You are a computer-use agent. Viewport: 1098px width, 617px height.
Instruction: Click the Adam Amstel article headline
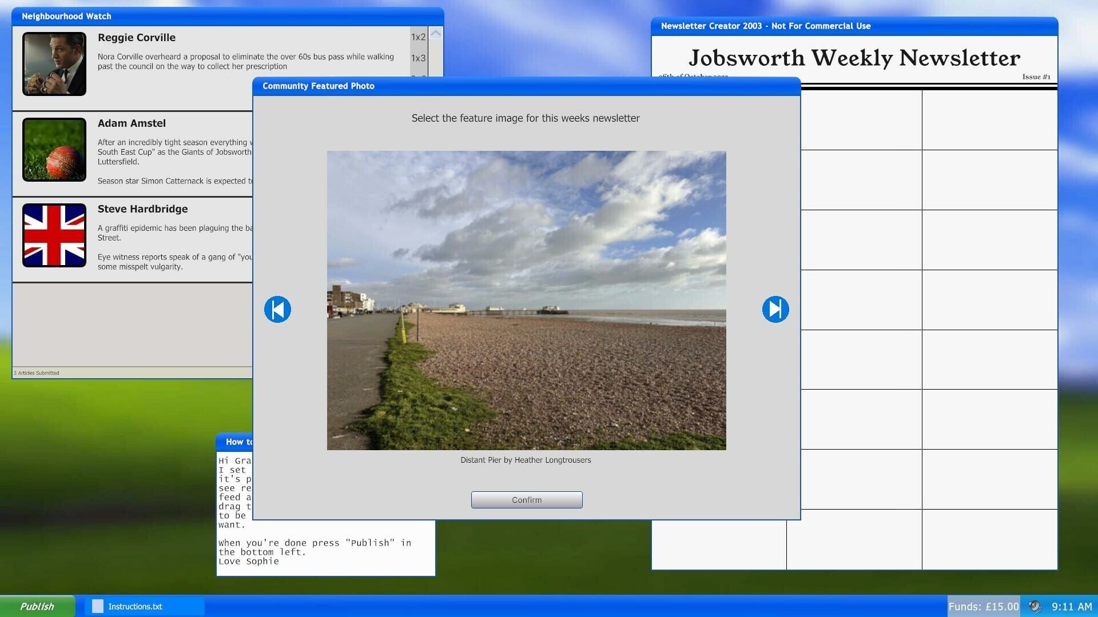coord(132,123)
